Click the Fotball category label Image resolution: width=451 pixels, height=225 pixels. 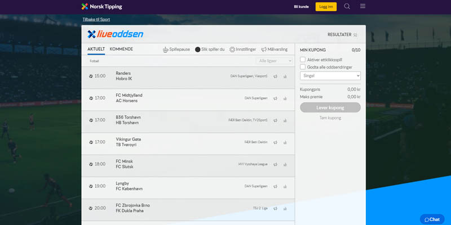[94, 61]
